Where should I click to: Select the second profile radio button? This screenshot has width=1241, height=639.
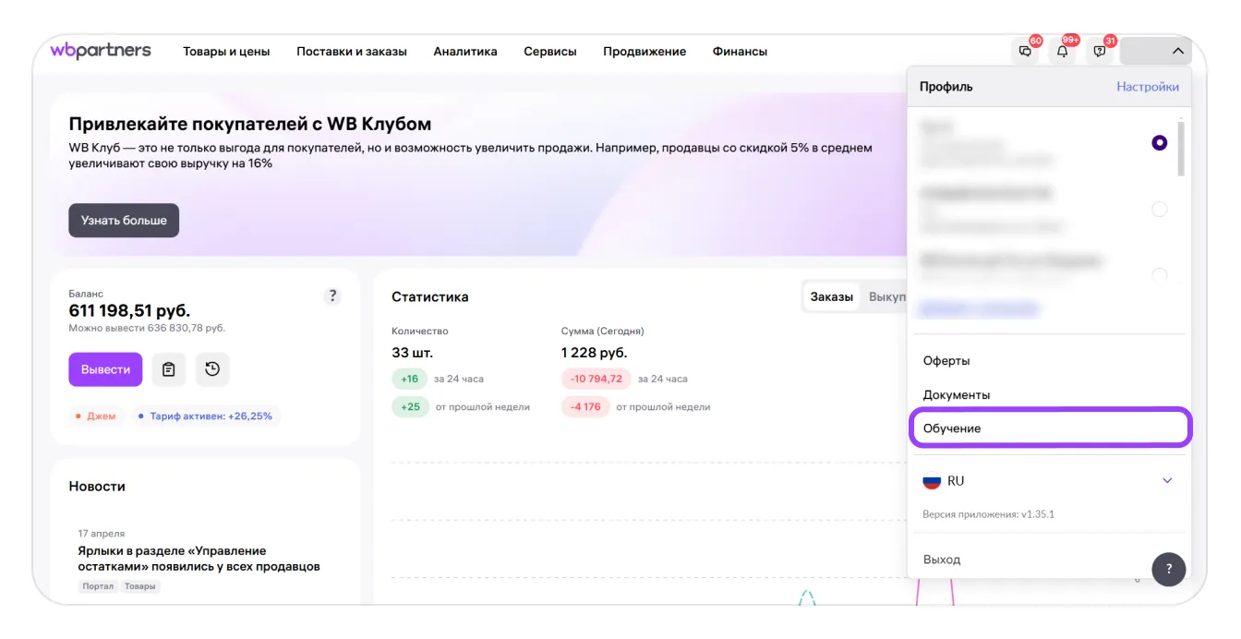point(1159,210)
